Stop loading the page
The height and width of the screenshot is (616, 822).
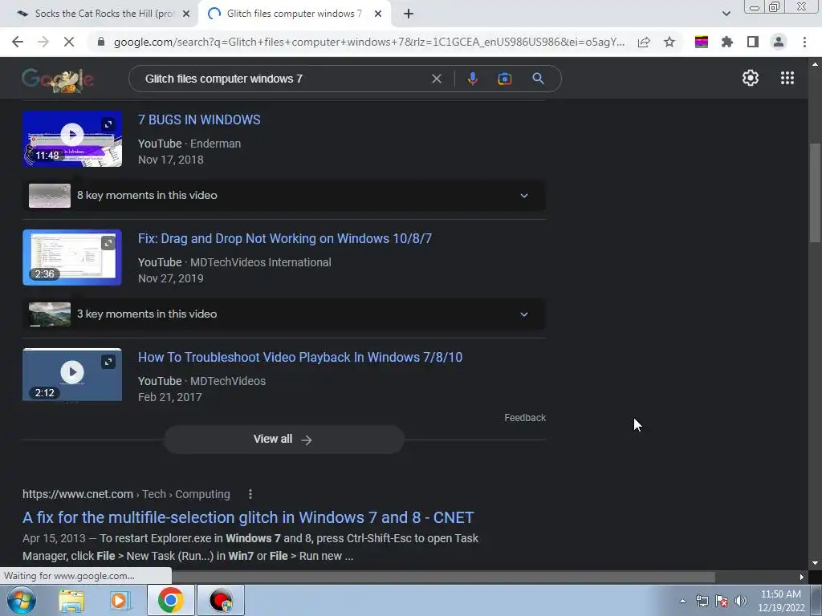click(69, 42)
